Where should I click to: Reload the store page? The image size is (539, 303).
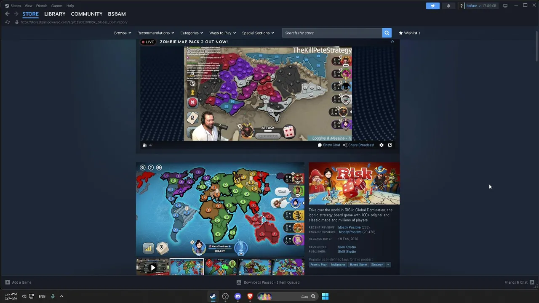[7, 22]
